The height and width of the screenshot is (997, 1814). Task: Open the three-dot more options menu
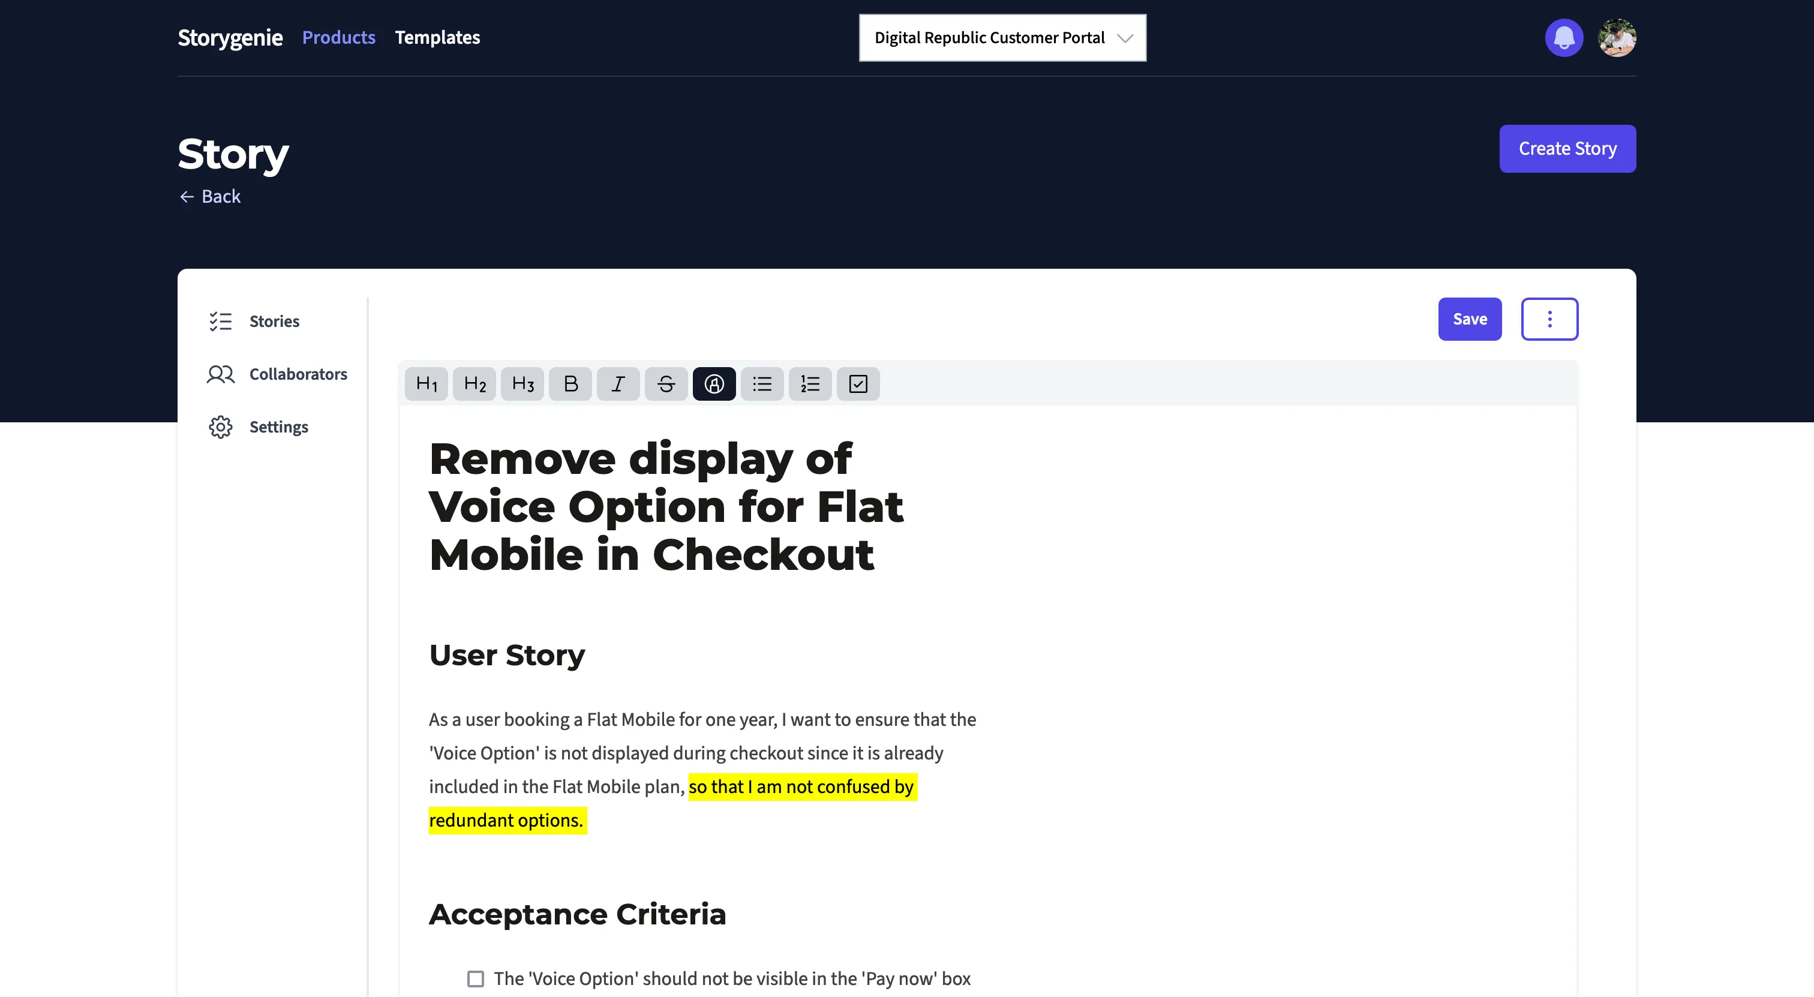point(1549,319)
